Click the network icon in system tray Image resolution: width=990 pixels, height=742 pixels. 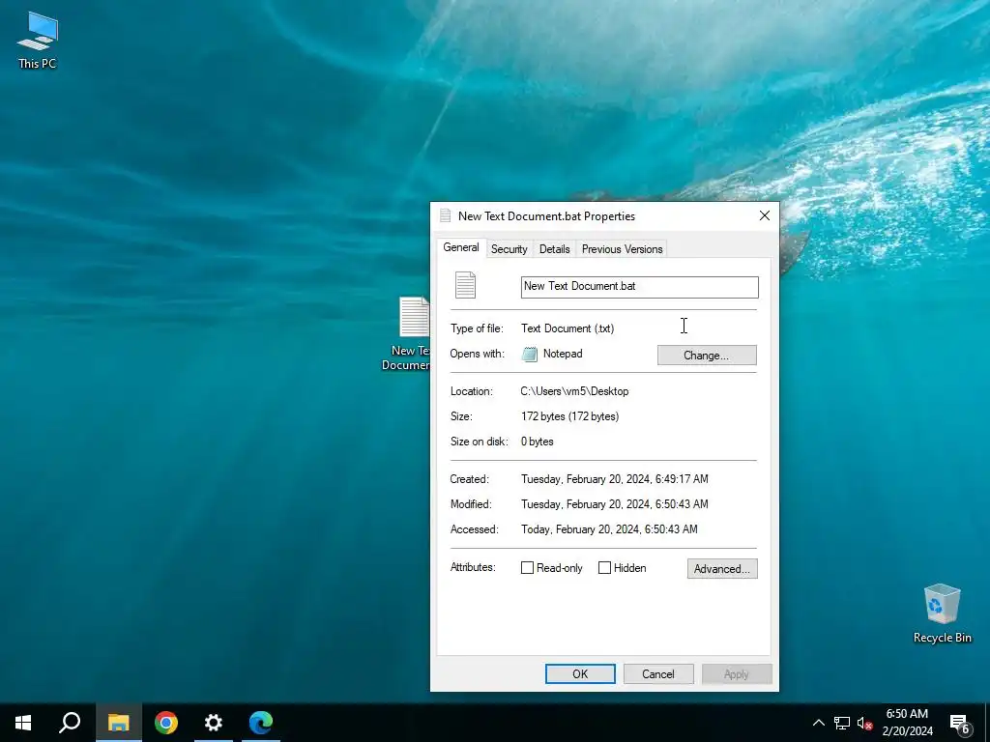842,723
